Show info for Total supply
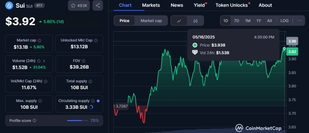Image resolution: width=309 pixels, height=133 pixels. [x=90, y=81]
